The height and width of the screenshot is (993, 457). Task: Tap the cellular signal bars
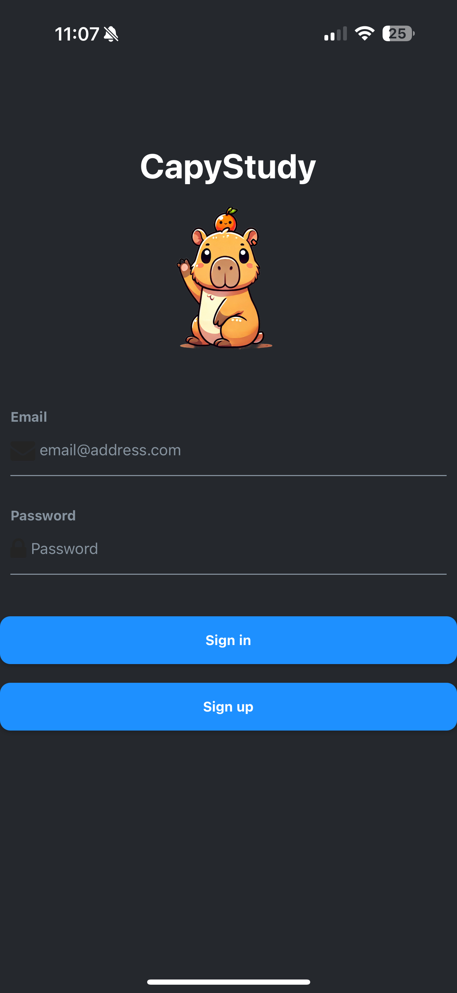[x=335, y=34]
